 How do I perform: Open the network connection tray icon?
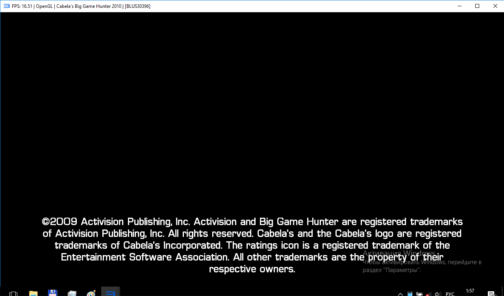(x=429, y=294)
